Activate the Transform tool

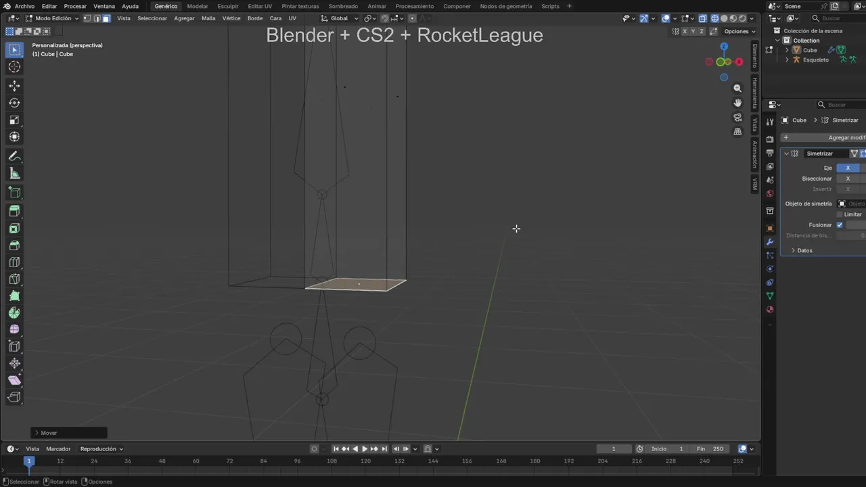point(14,137)
